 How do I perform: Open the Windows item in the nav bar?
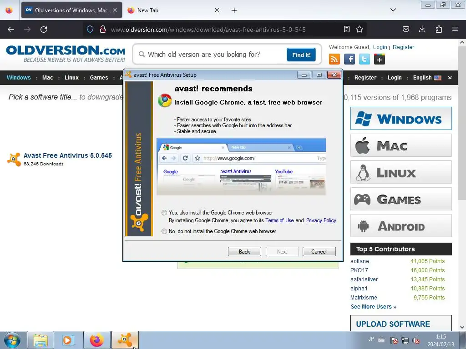[19, 77]
